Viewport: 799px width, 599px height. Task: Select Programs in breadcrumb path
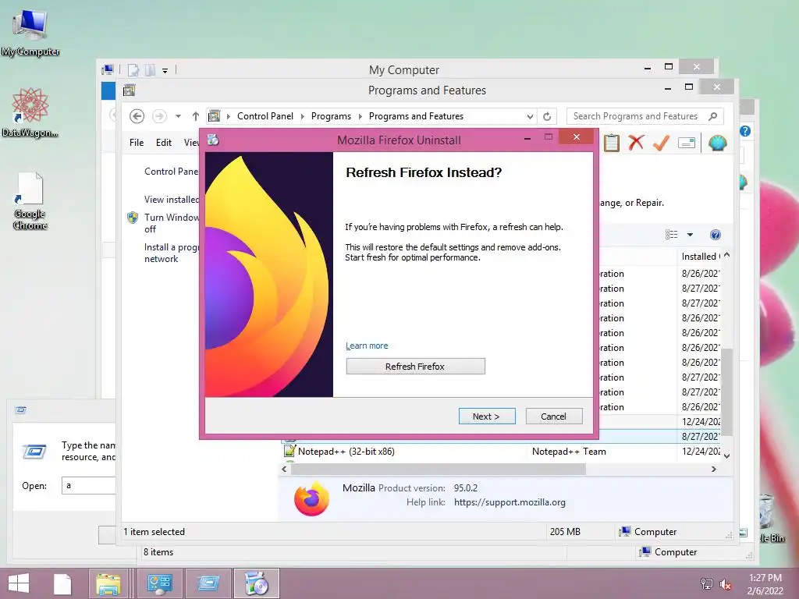pyautogui.click(x=331, y=116)
